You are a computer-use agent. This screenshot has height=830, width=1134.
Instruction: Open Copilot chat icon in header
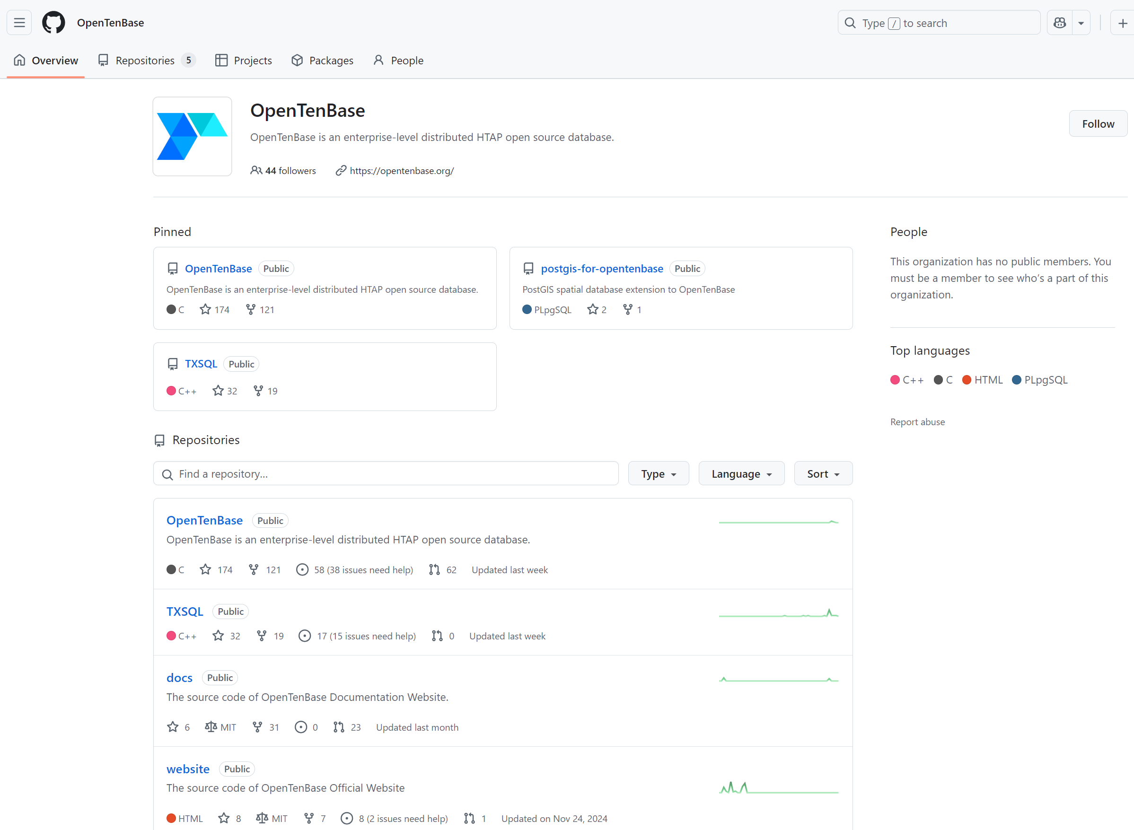pyautogui.click(x=1060, y=23)
